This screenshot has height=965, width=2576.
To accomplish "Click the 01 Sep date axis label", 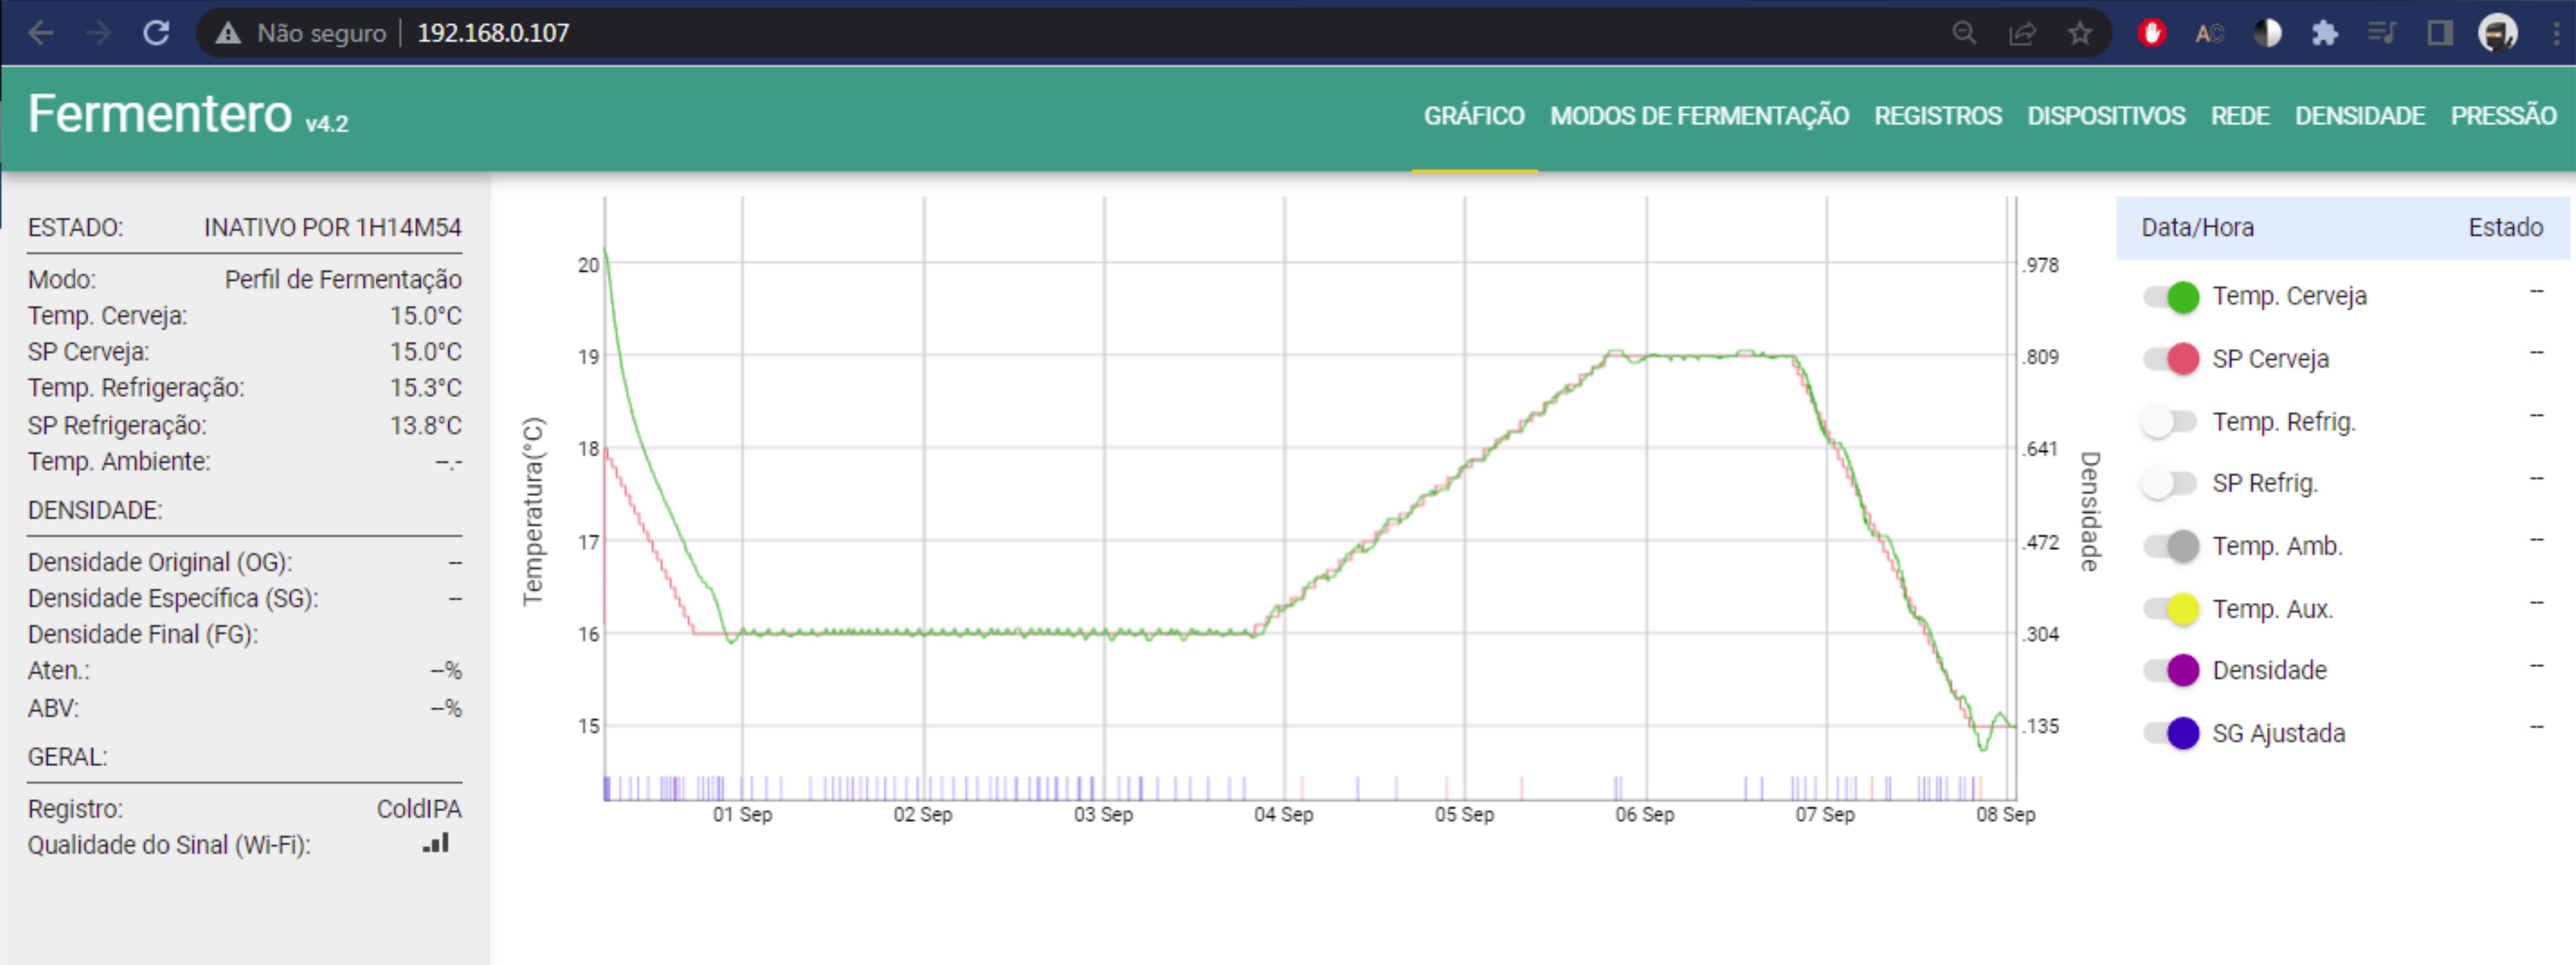I will [742, 814].
